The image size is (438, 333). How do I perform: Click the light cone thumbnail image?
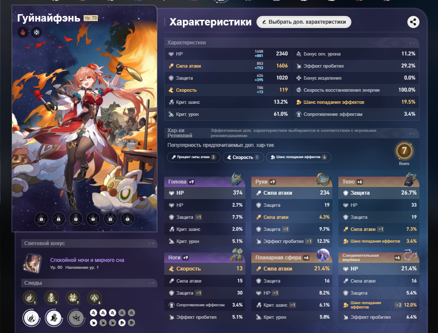(32, 263)
